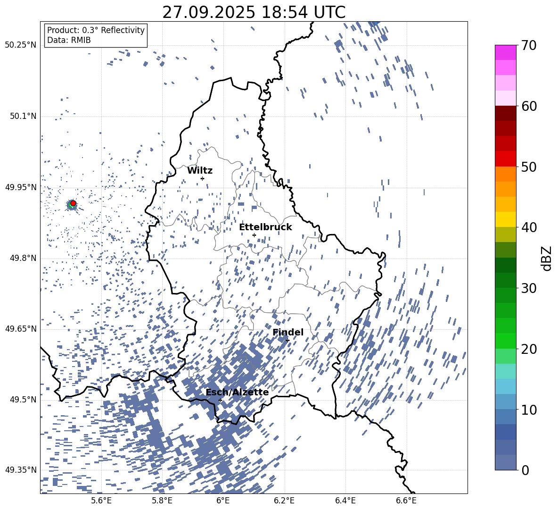Click the 30 tick on the colorbar
The width and height of the screenshot is (558, 510).
click(x=529, y=288)
